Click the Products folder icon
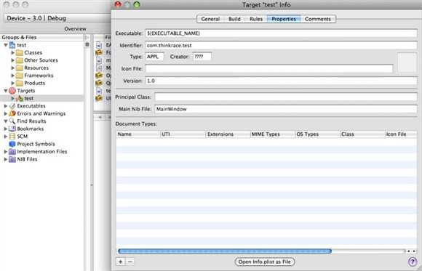Image resolution: width=422 pixels, height=271 pixels. tap(20, 83)
